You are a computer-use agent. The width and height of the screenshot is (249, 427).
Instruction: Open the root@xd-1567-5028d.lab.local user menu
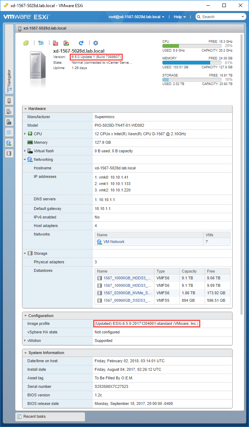(136, 17)
